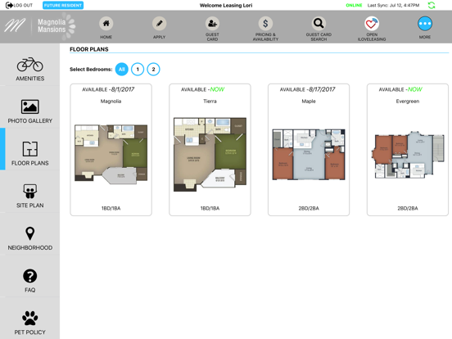Click the Evergreen plan name text
452x339 pixels.
[x=408, y=102]
